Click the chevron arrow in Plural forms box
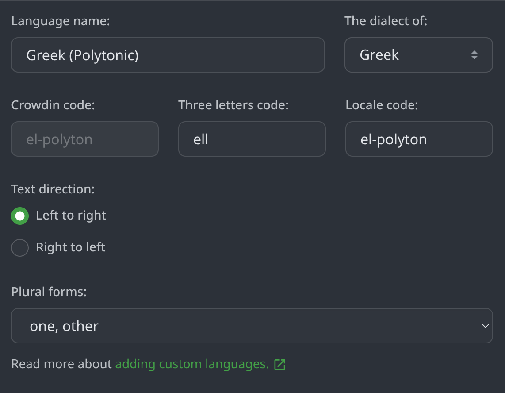This screenshot has width=505, height=393. tap(485, 326)
